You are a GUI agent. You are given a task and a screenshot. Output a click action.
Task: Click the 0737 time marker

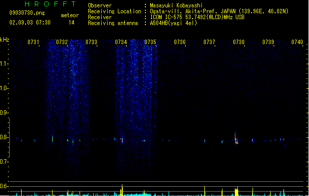coord(209,42)
